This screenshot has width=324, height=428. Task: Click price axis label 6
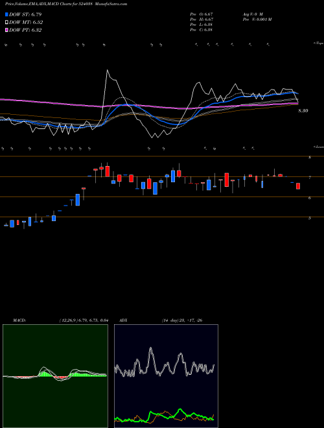point(310,198)
